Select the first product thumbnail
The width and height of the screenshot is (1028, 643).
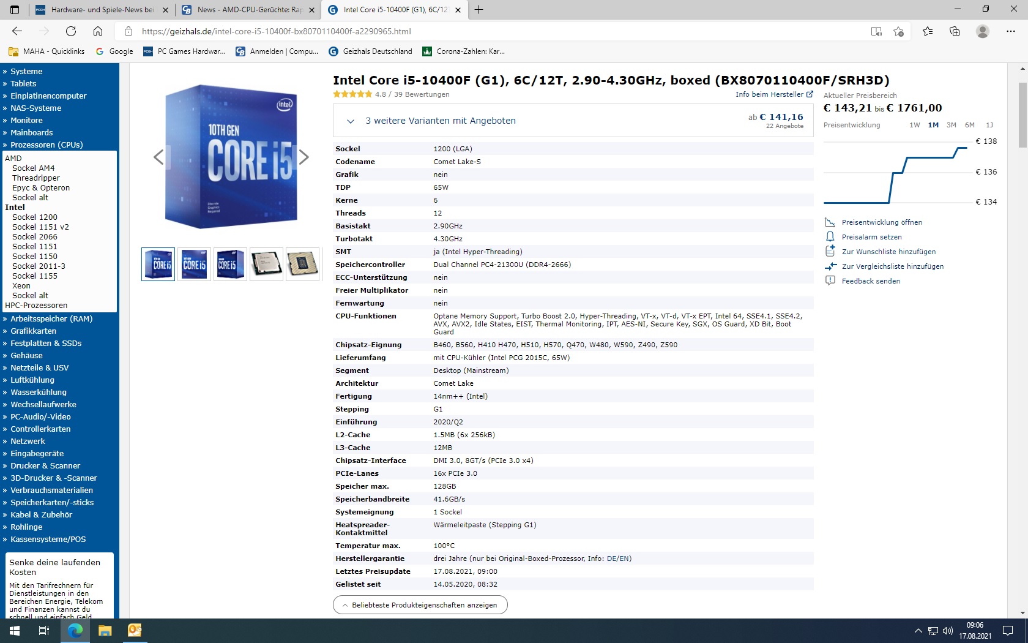click(x=158, y=264)
